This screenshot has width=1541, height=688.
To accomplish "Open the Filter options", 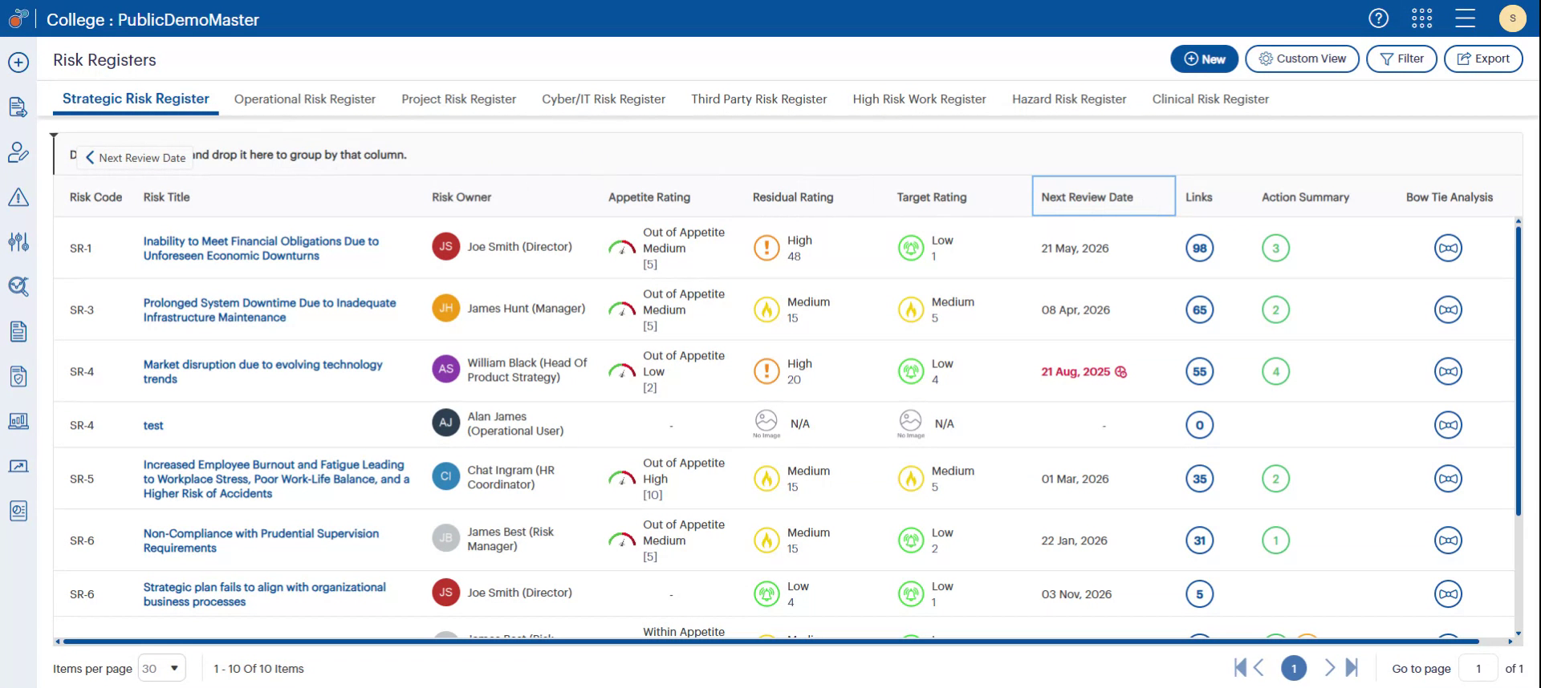I will tap(1401, 59).
